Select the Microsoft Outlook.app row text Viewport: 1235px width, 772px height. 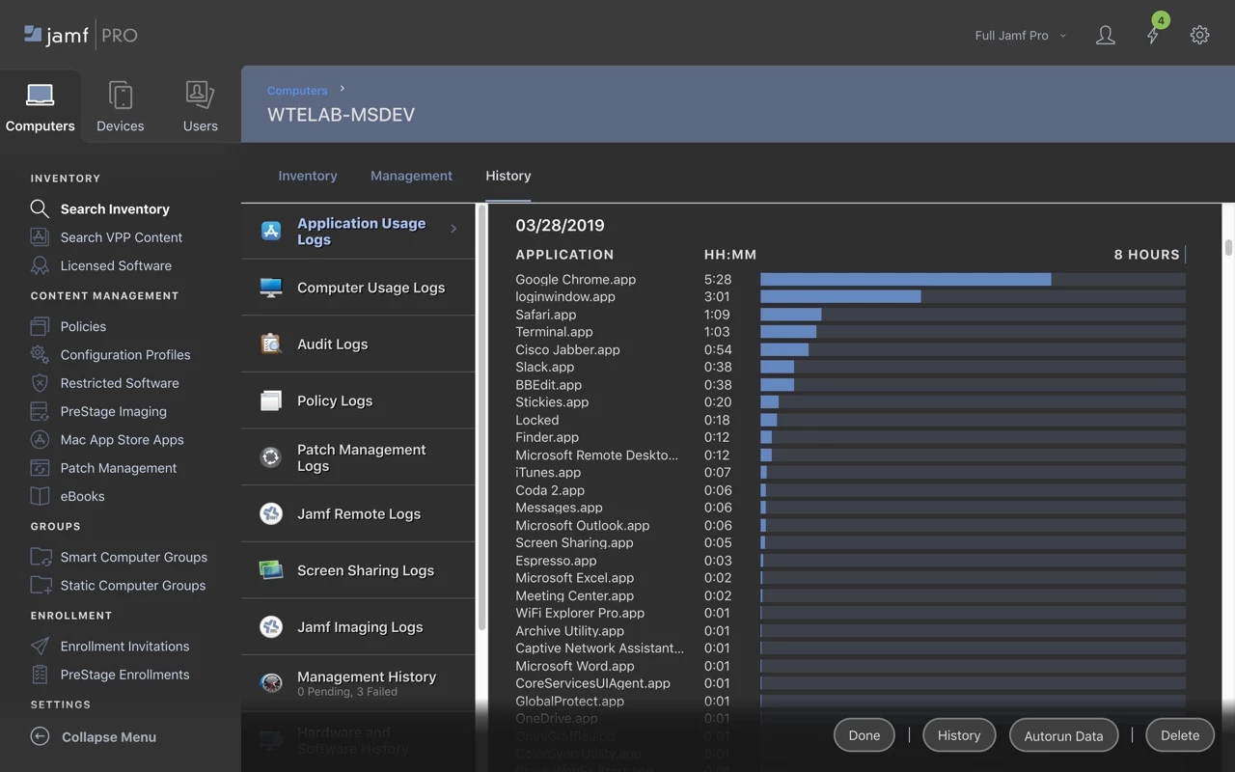582,525
